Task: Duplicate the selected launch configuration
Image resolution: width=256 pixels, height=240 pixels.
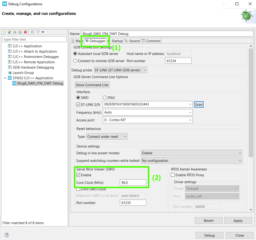Action: [x=20, y=32]
